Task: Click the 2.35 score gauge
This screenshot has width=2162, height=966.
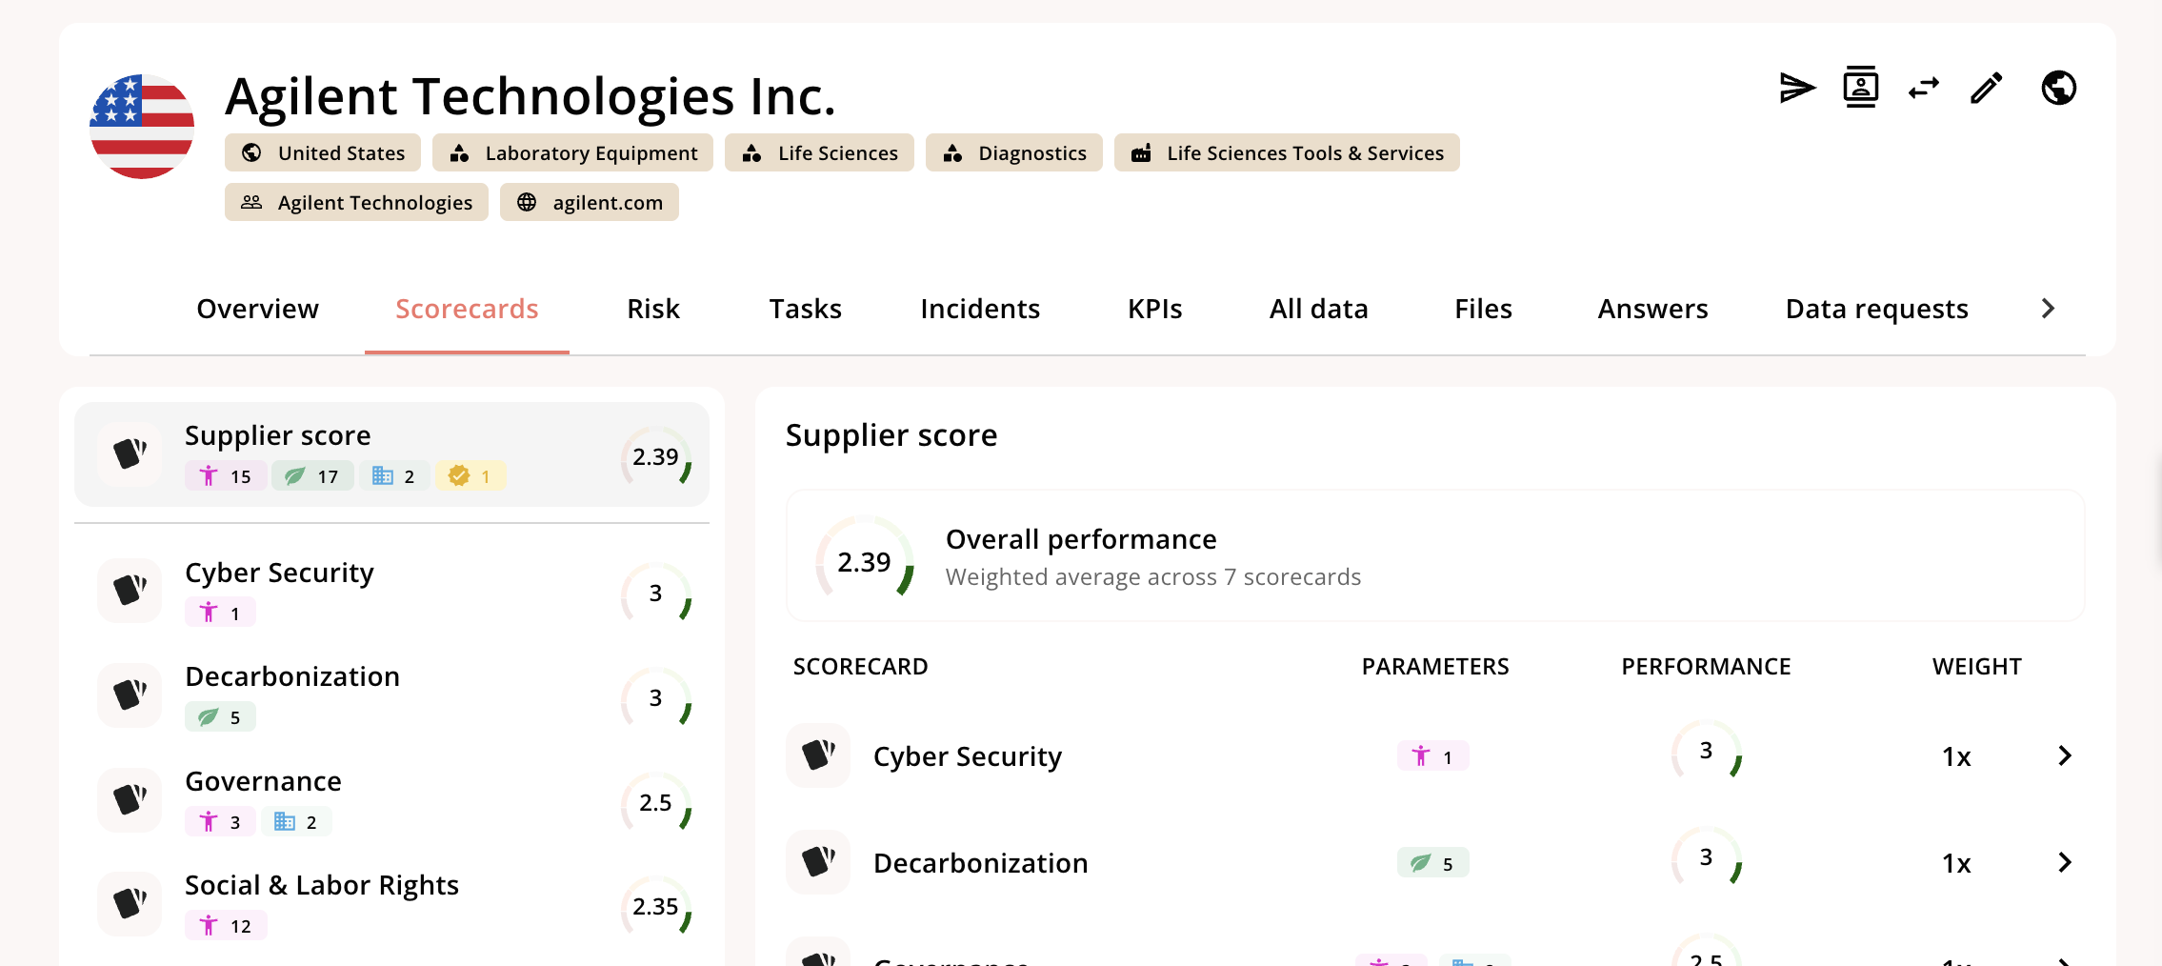Action: tap(656, 906)
